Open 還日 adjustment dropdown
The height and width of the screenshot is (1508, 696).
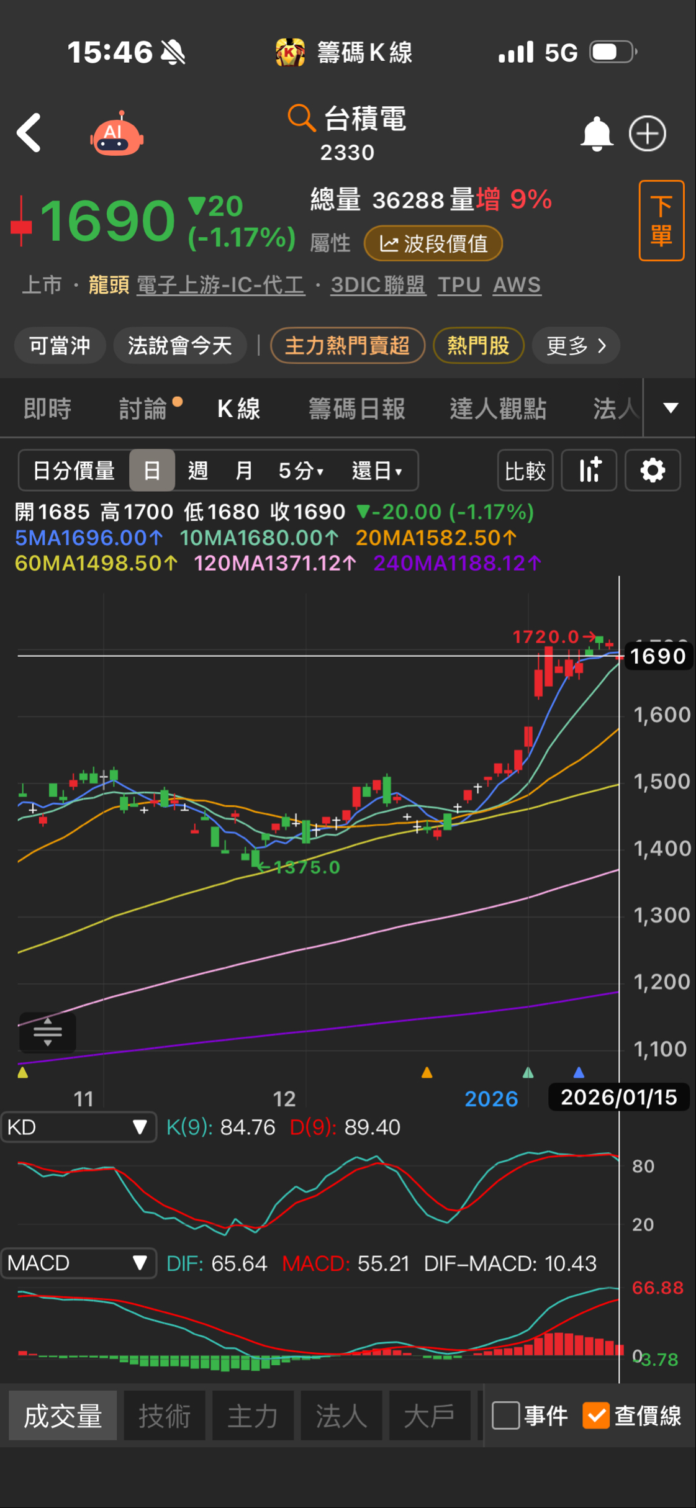tap(377, 471)
